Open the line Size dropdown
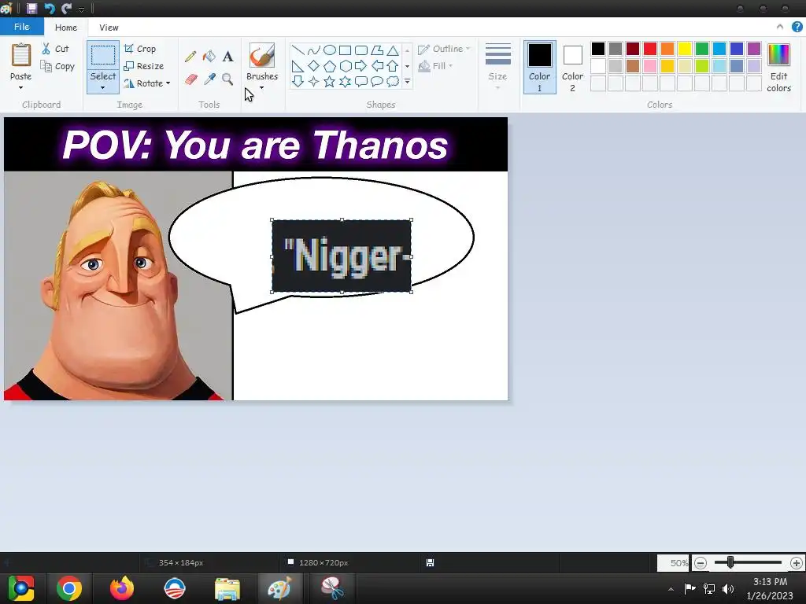 [x=497, y=68]
